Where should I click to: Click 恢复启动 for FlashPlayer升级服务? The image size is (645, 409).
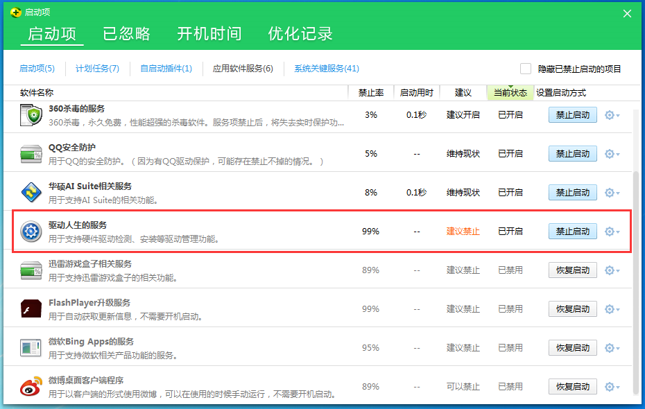(x=572, y=309)
